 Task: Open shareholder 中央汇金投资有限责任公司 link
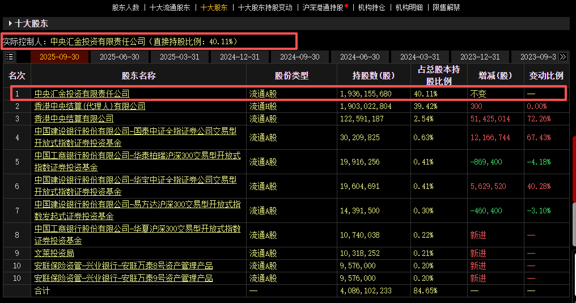click(x=82, y=94)
